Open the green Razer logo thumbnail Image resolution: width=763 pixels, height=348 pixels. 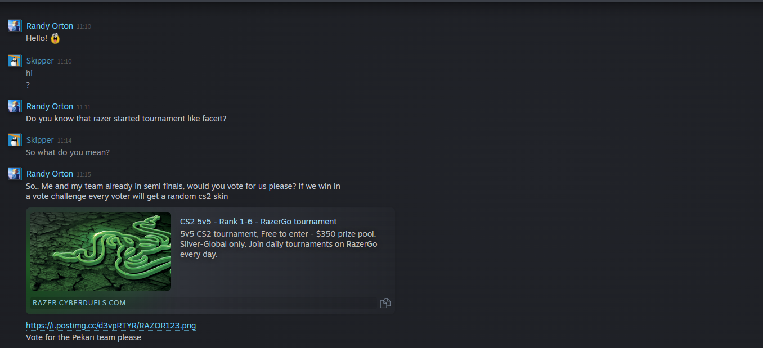coord(101,251)
